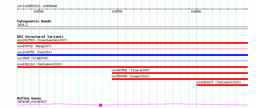The width and height of the screenshot is (256, 108).
Task: Select the red nsv460581 variant bar
Action: pyautogui.click(x=180, y=73)
